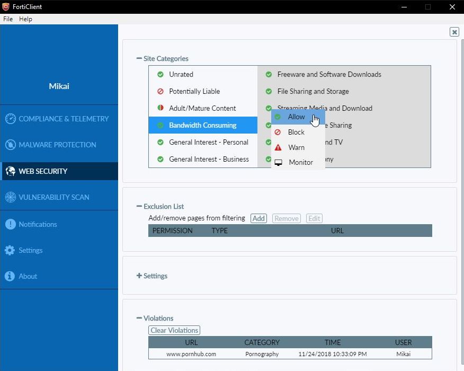The width and height of the screenshot is (464, 371).
Task: Click the Notifications exclamation icon
Action: (x=10, y=224)
